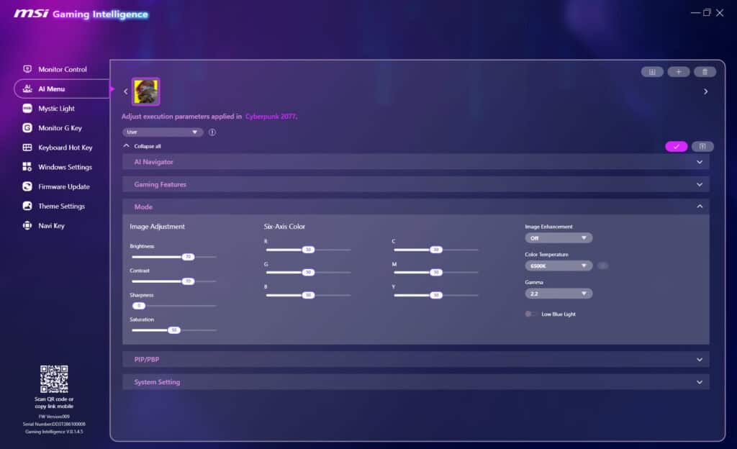Open Monitor Control in the sidebar
Screen dimensions: 737x449
click(62, 70)
